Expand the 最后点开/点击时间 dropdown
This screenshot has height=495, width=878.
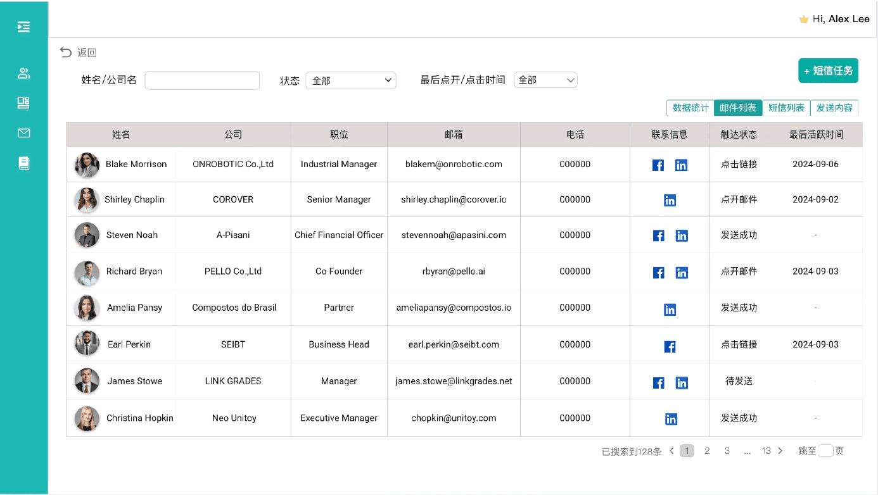pos(545,80)
